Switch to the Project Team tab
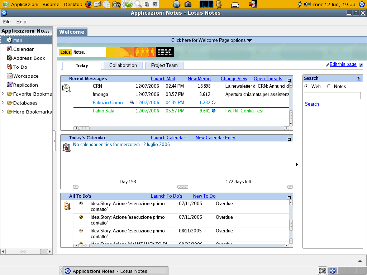The height and width of the screenshot is (275, 367). point(164,66)
